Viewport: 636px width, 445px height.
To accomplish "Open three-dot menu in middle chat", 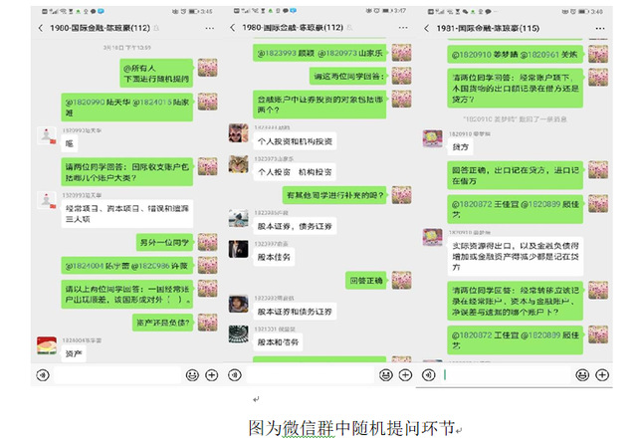I will point(403,28).
